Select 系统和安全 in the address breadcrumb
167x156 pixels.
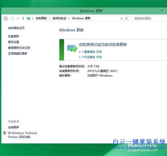coord(59,18)
